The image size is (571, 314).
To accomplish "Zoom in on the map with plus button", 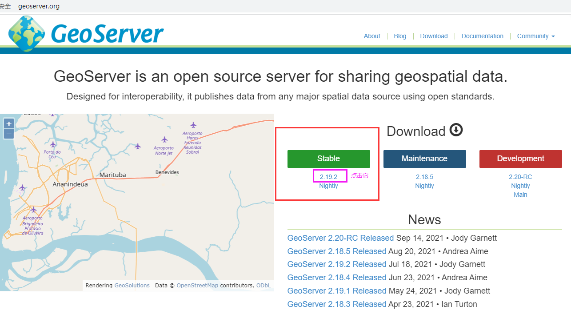I will (x=8, y=123).
